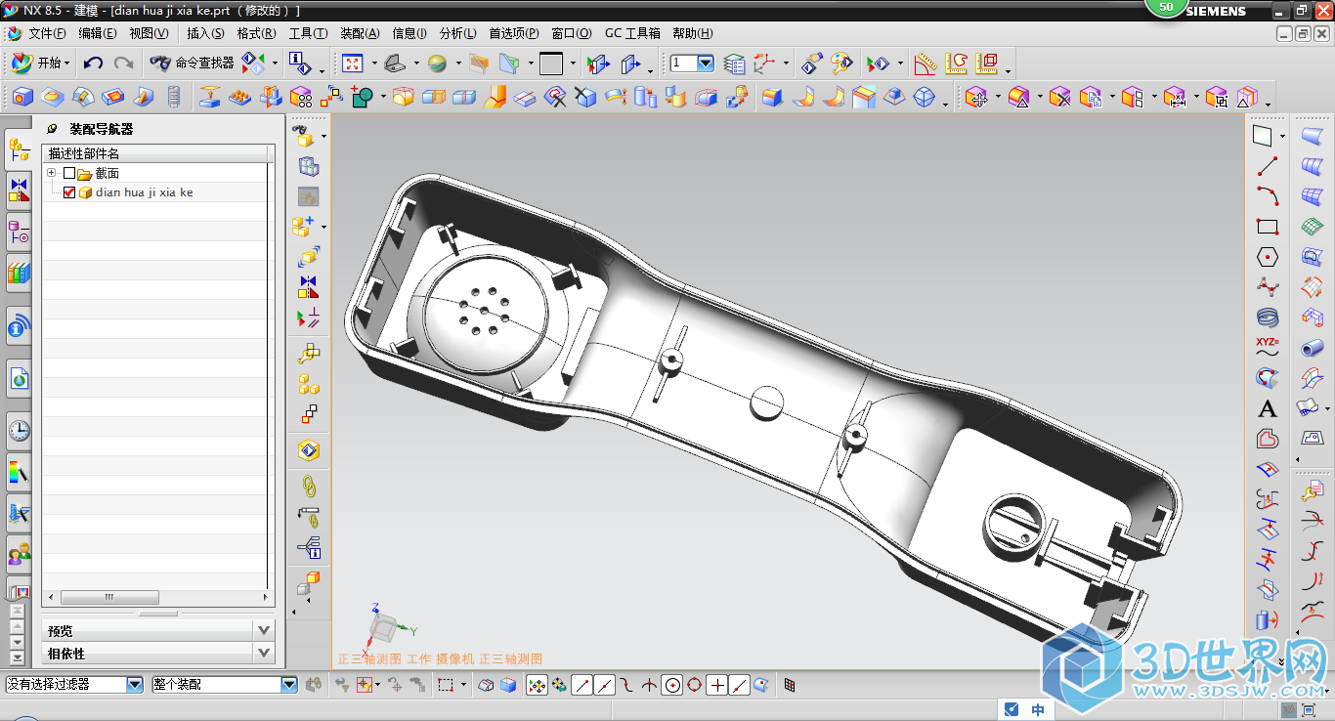Viewport: 1335px width, 721px height.
Task: Click the gray background color swatch
Action: pos(551,64)
